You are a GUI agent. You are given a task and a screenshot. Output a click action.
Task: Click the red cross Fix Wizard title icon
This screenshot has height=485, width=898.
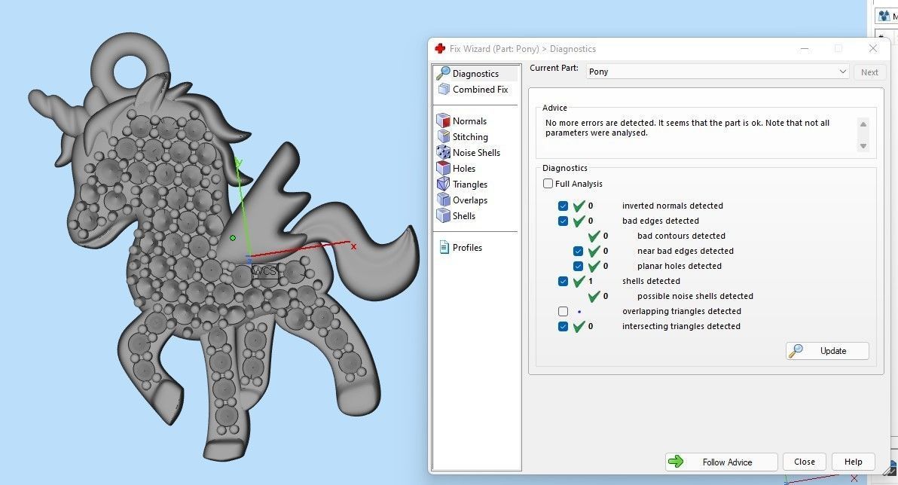[440, 49]
